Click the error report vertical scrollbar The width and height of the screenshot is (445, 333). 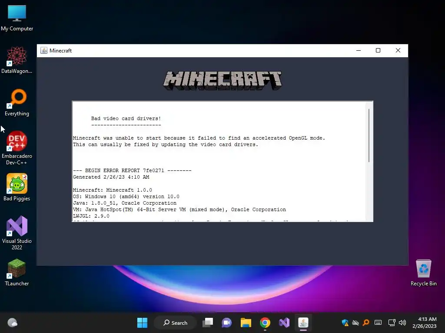point(369,135)
